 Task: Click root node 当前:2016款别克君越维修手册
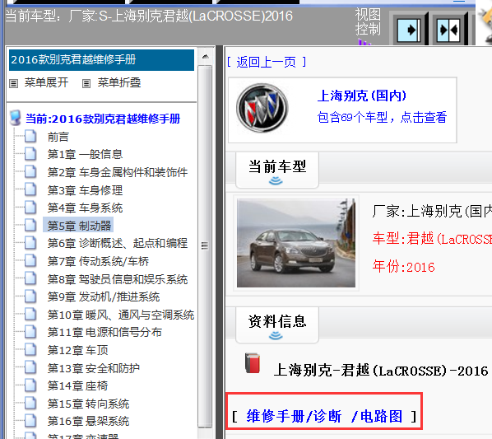coord(103,119)
